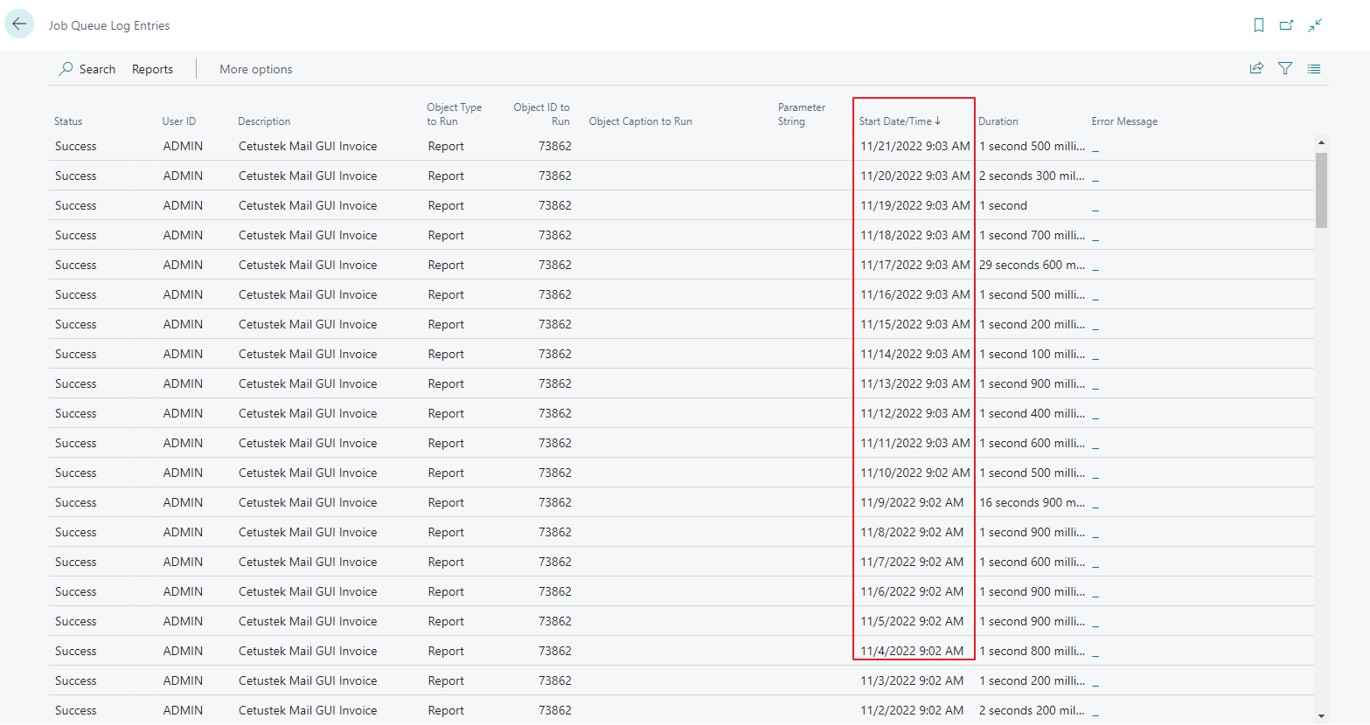Open the Status column header menu

(x=68, y=121)
